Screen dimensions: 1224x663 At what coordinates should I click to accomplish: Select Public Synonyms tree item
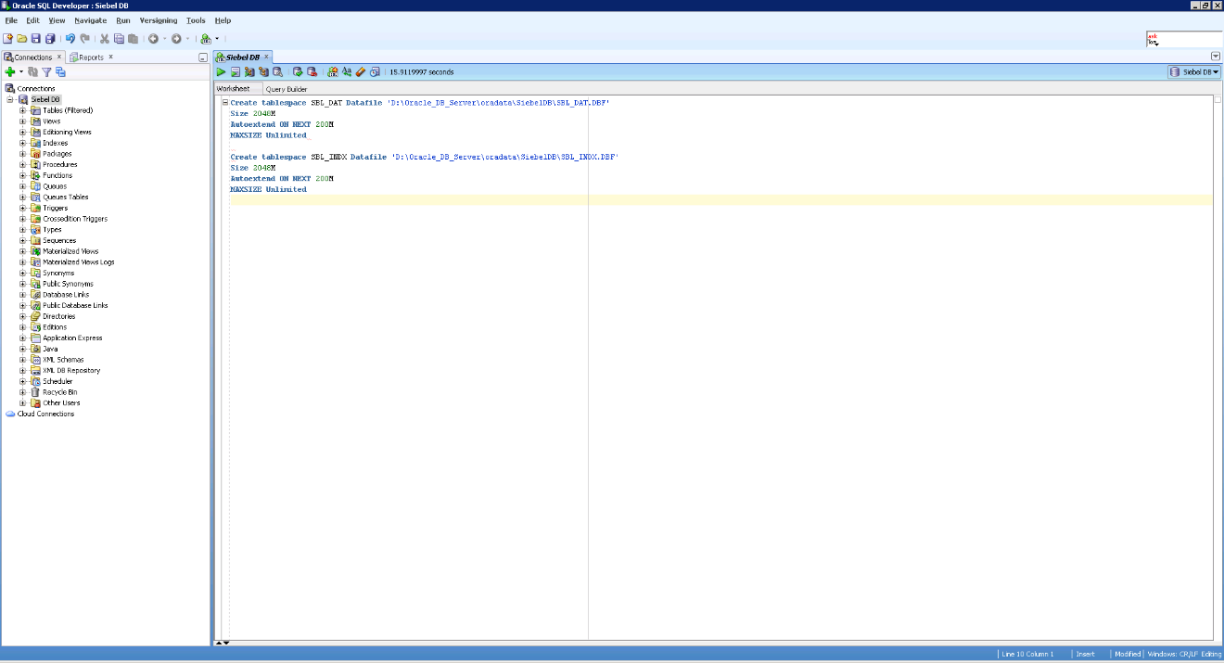(68, 284)
